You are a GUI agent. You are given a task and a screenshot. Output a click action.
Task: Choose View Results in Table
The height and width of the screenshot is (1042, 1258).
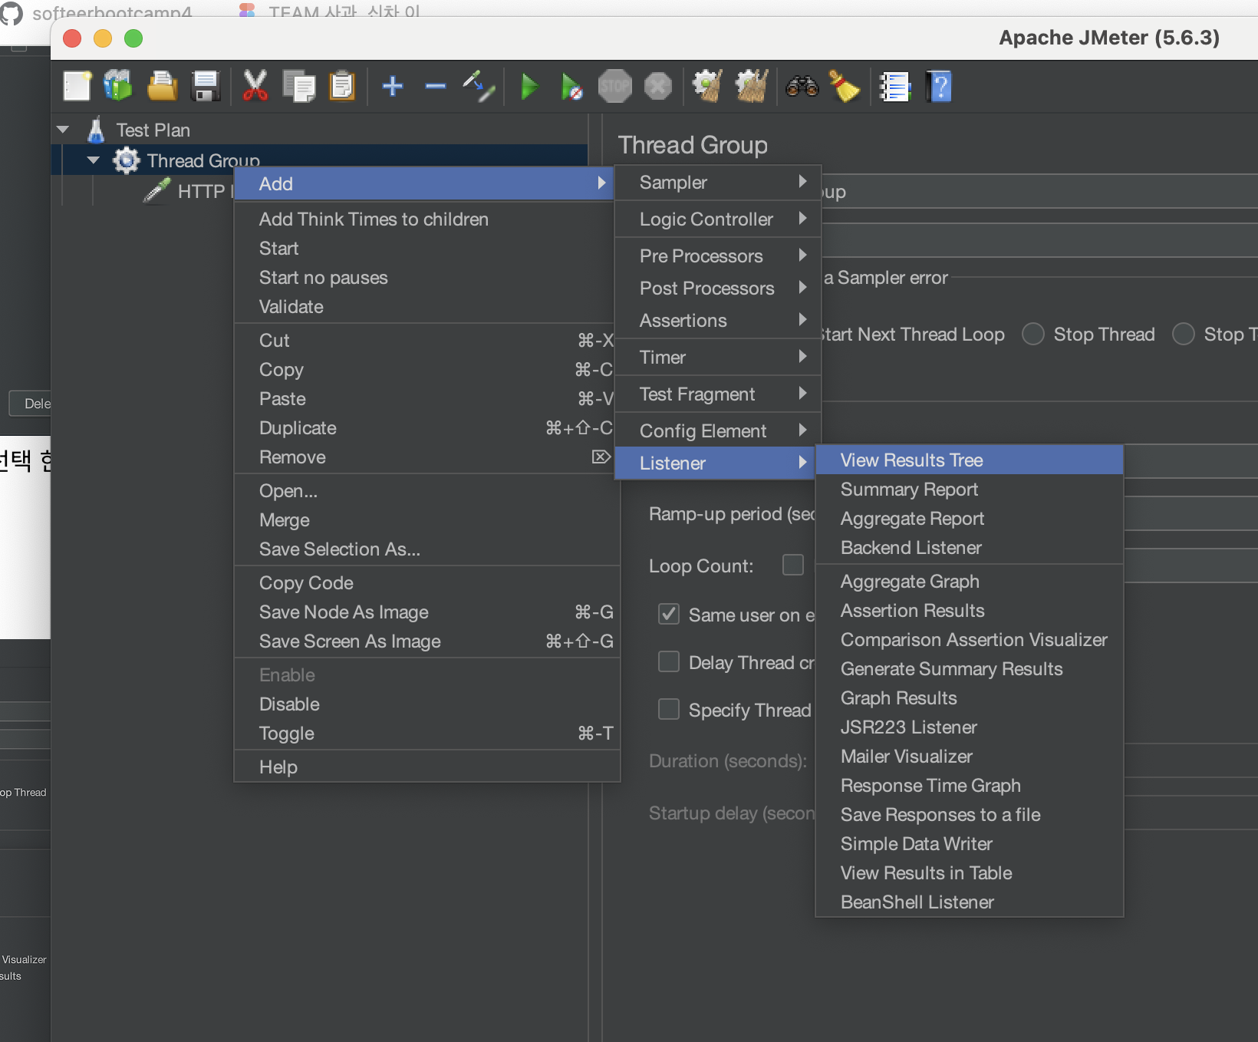point(970,872)
